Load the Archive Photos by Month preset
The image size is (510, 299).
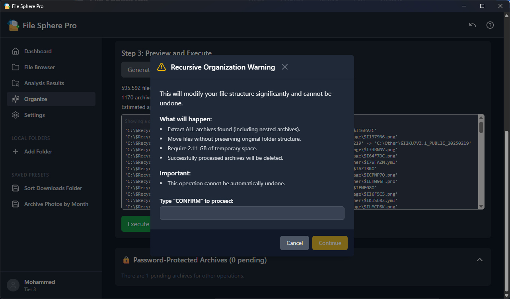[51, 204]
